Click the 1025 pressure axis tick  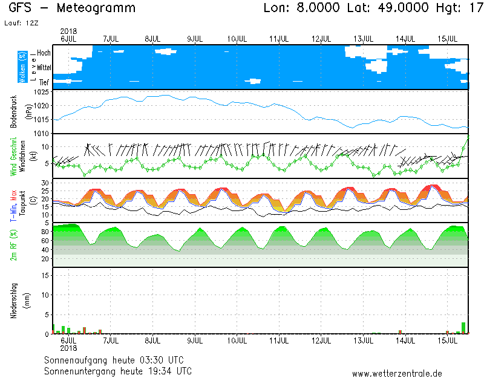[x=41, y=93]
